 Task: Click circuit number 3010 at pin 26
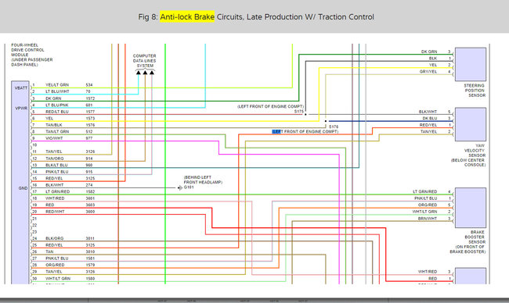click(90, 252)
